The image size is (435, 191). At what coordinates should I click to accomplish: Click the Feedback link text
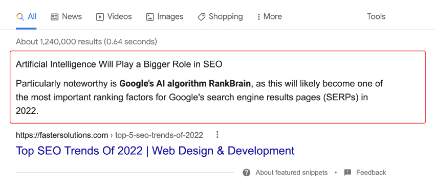(x=371, y=173)
